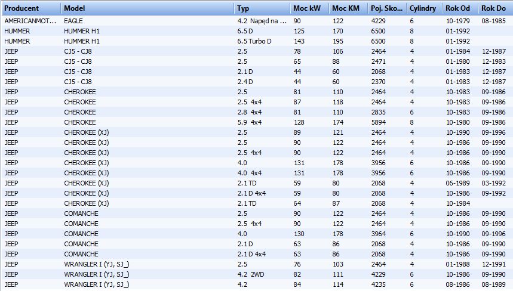513x291 pixels.
Task: Click the 5894 displacement cell
Action: pos(379,122)
